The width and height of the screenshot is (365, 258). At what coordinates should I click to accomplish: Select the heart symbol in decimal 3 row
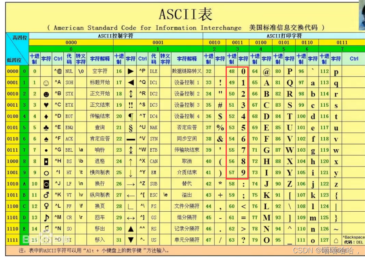[46, 105]
